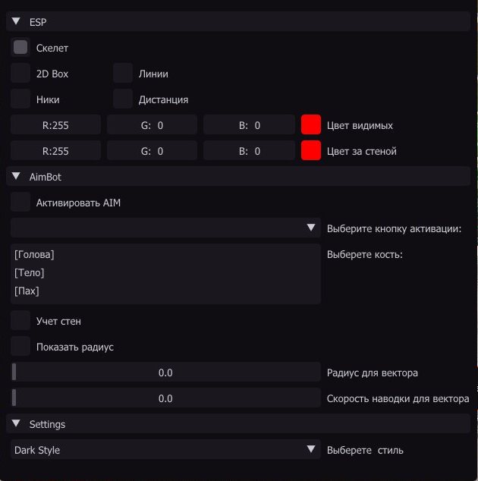The height and width of the screenshot is (481, 478).
Task: Toggle the Скелет checkbox
Action: click(20, 48)
